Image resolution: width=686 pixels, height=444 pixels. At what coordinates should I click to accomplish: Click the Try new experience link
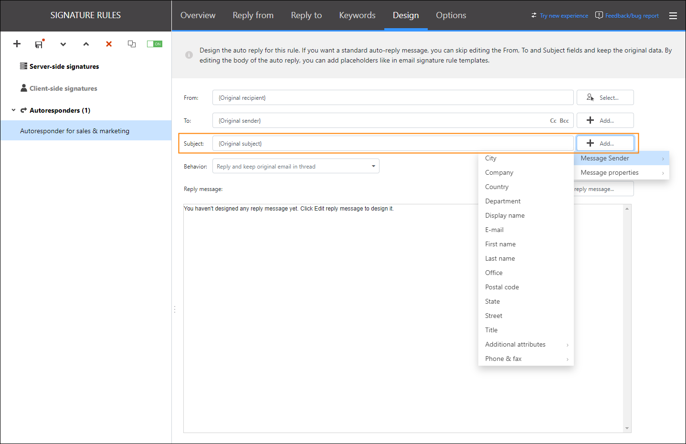pyautogui.click(x=564, y=15)
